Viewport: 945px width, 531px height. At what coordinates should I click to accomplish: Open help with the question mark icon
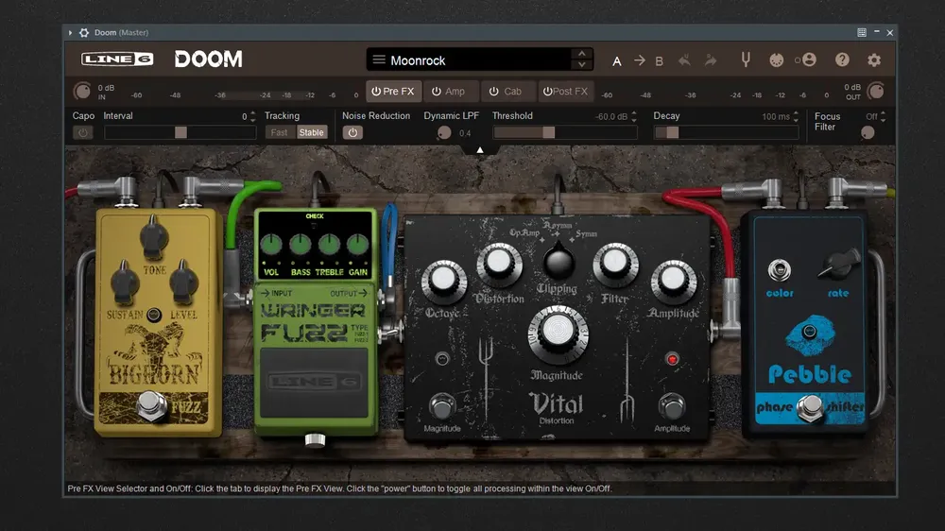(842, 60)
